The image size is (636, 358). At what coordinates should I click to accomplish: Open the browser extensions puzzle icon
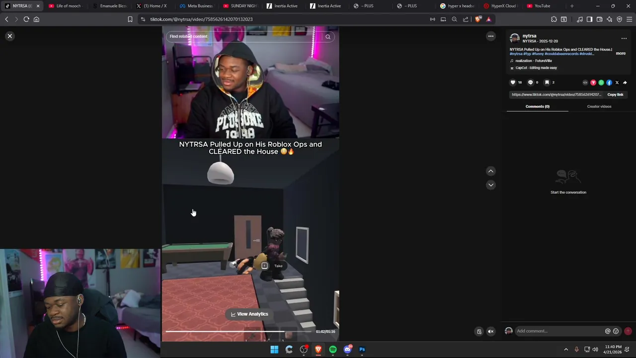[x=554, y=19]
